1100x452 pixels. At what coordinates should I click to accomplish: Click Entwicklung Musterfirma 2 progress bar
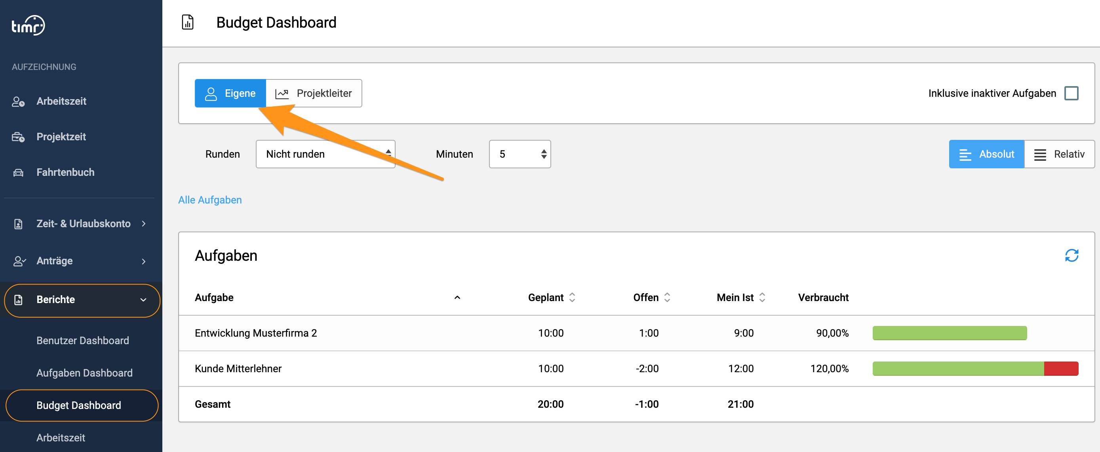(950, 333)
